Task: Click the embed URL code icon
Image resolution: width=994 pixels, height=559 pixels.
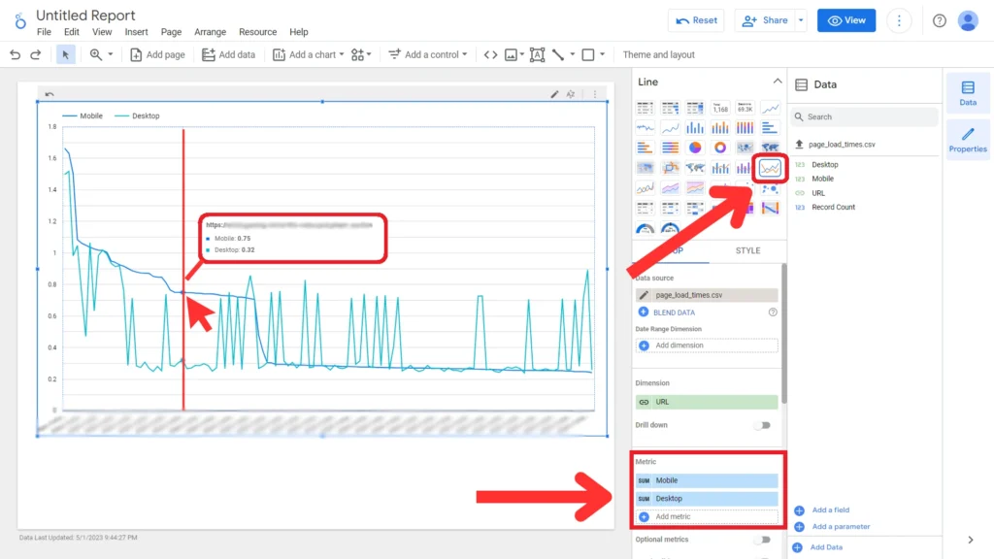Action: 490,55
